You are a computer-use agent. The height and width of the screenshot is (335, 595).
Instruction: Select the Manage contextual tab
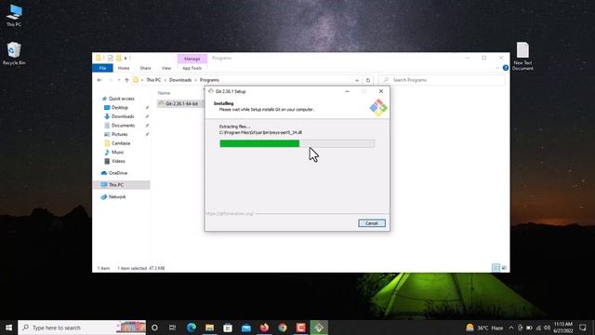pyautogui.click(x=192, y=59)
